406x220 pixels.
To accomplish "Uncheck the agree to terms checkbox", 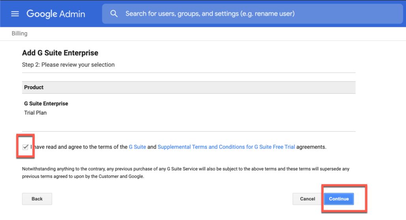I will coord(25,147).
